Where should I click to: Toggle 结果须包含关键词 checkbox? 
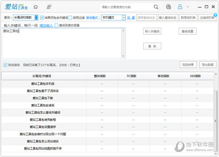tap(42, 17)
